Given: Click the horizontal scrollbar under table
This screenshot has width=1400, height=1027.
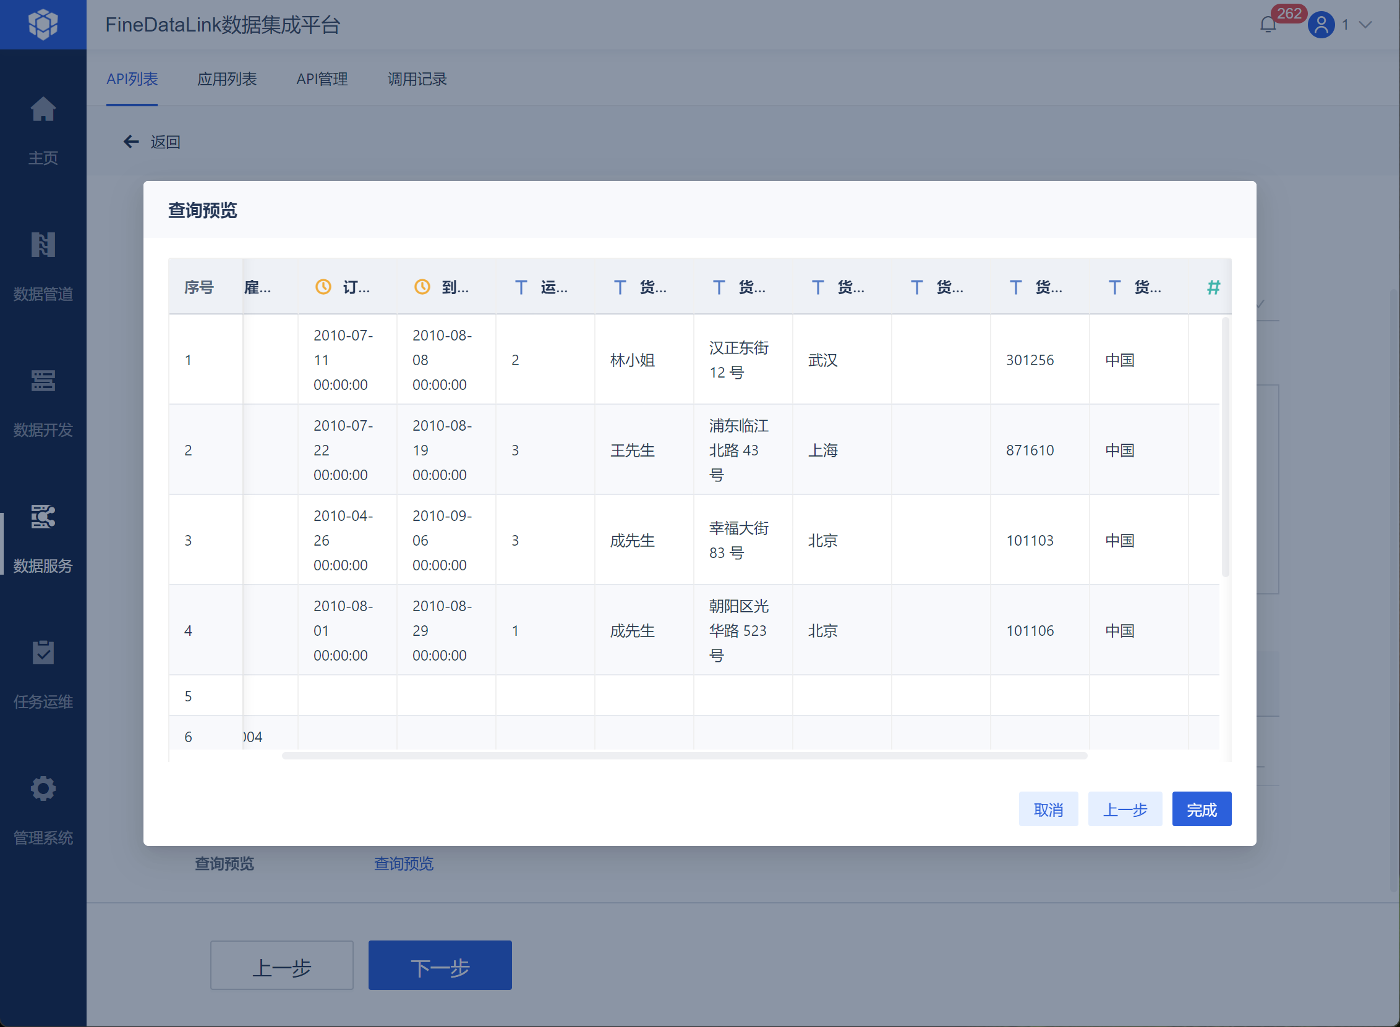Looking at the screenshot, I should click(684, 755).
